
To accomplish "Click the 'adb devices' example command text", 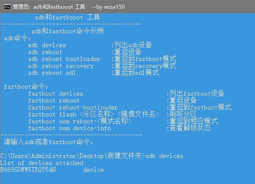I will point(47,45).
